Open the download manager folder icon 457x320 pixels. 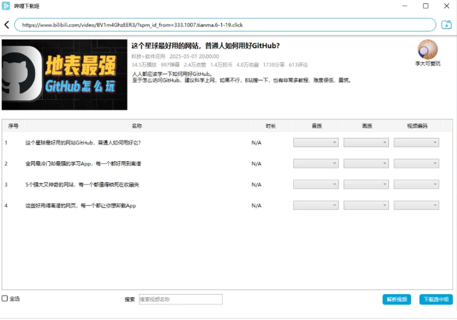446,25
